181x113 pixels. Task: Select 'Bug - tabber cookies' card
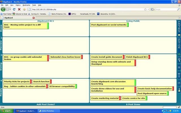pyautogui.click(x=25, y=86)
